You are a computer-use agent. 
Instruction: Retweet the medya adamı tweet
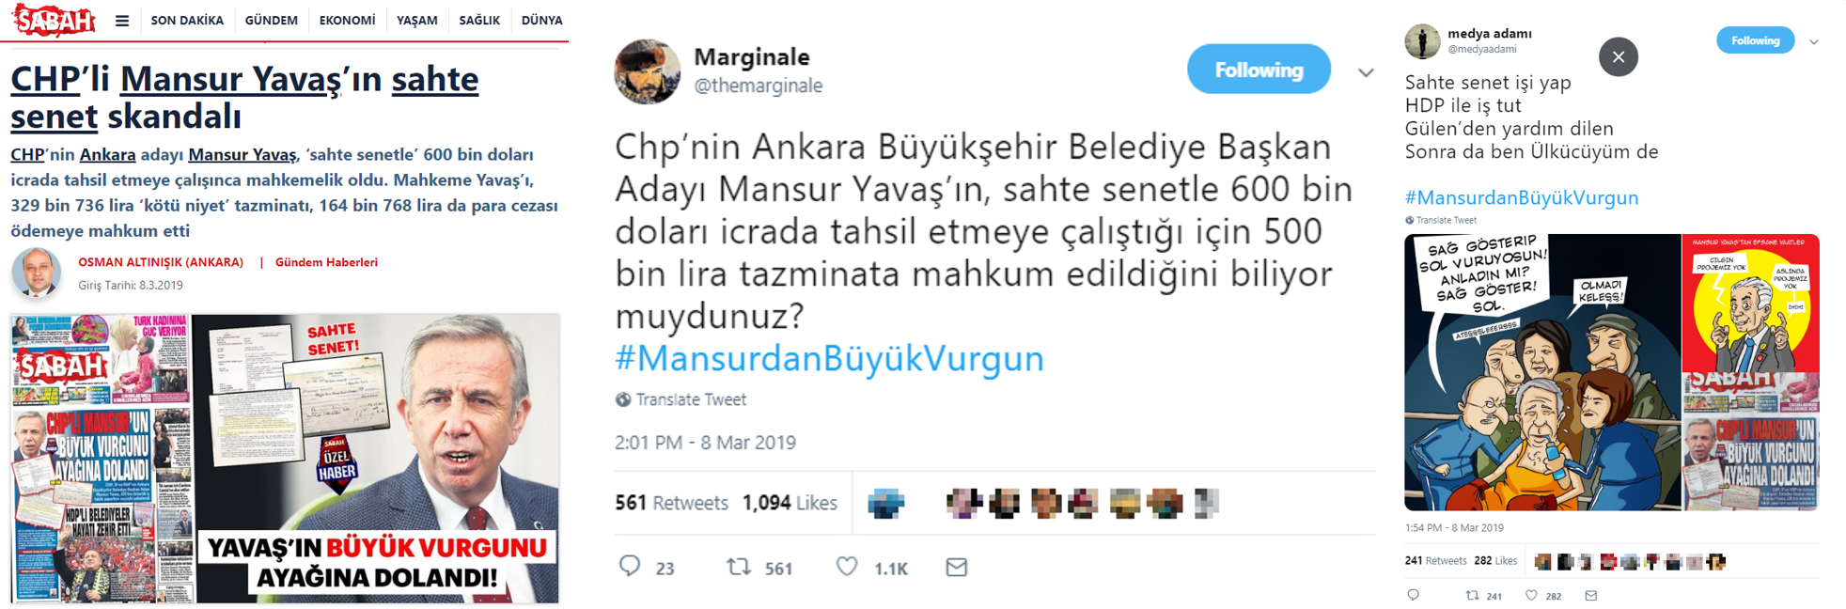(1472, 595)
